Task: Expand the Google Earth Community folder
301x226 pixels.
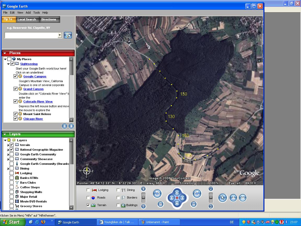Action: [8, 154]
